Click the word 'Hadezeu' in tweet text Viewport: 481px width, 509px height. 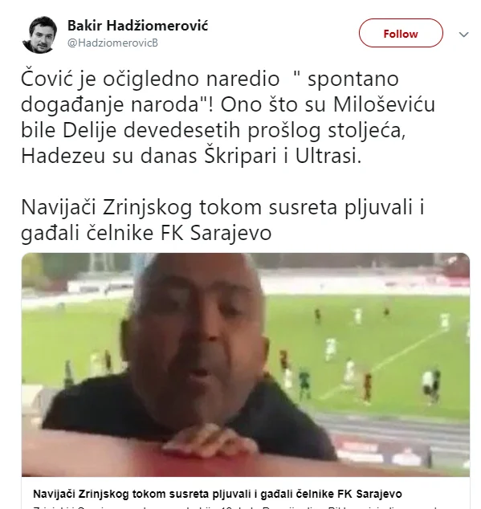point(63,156)
